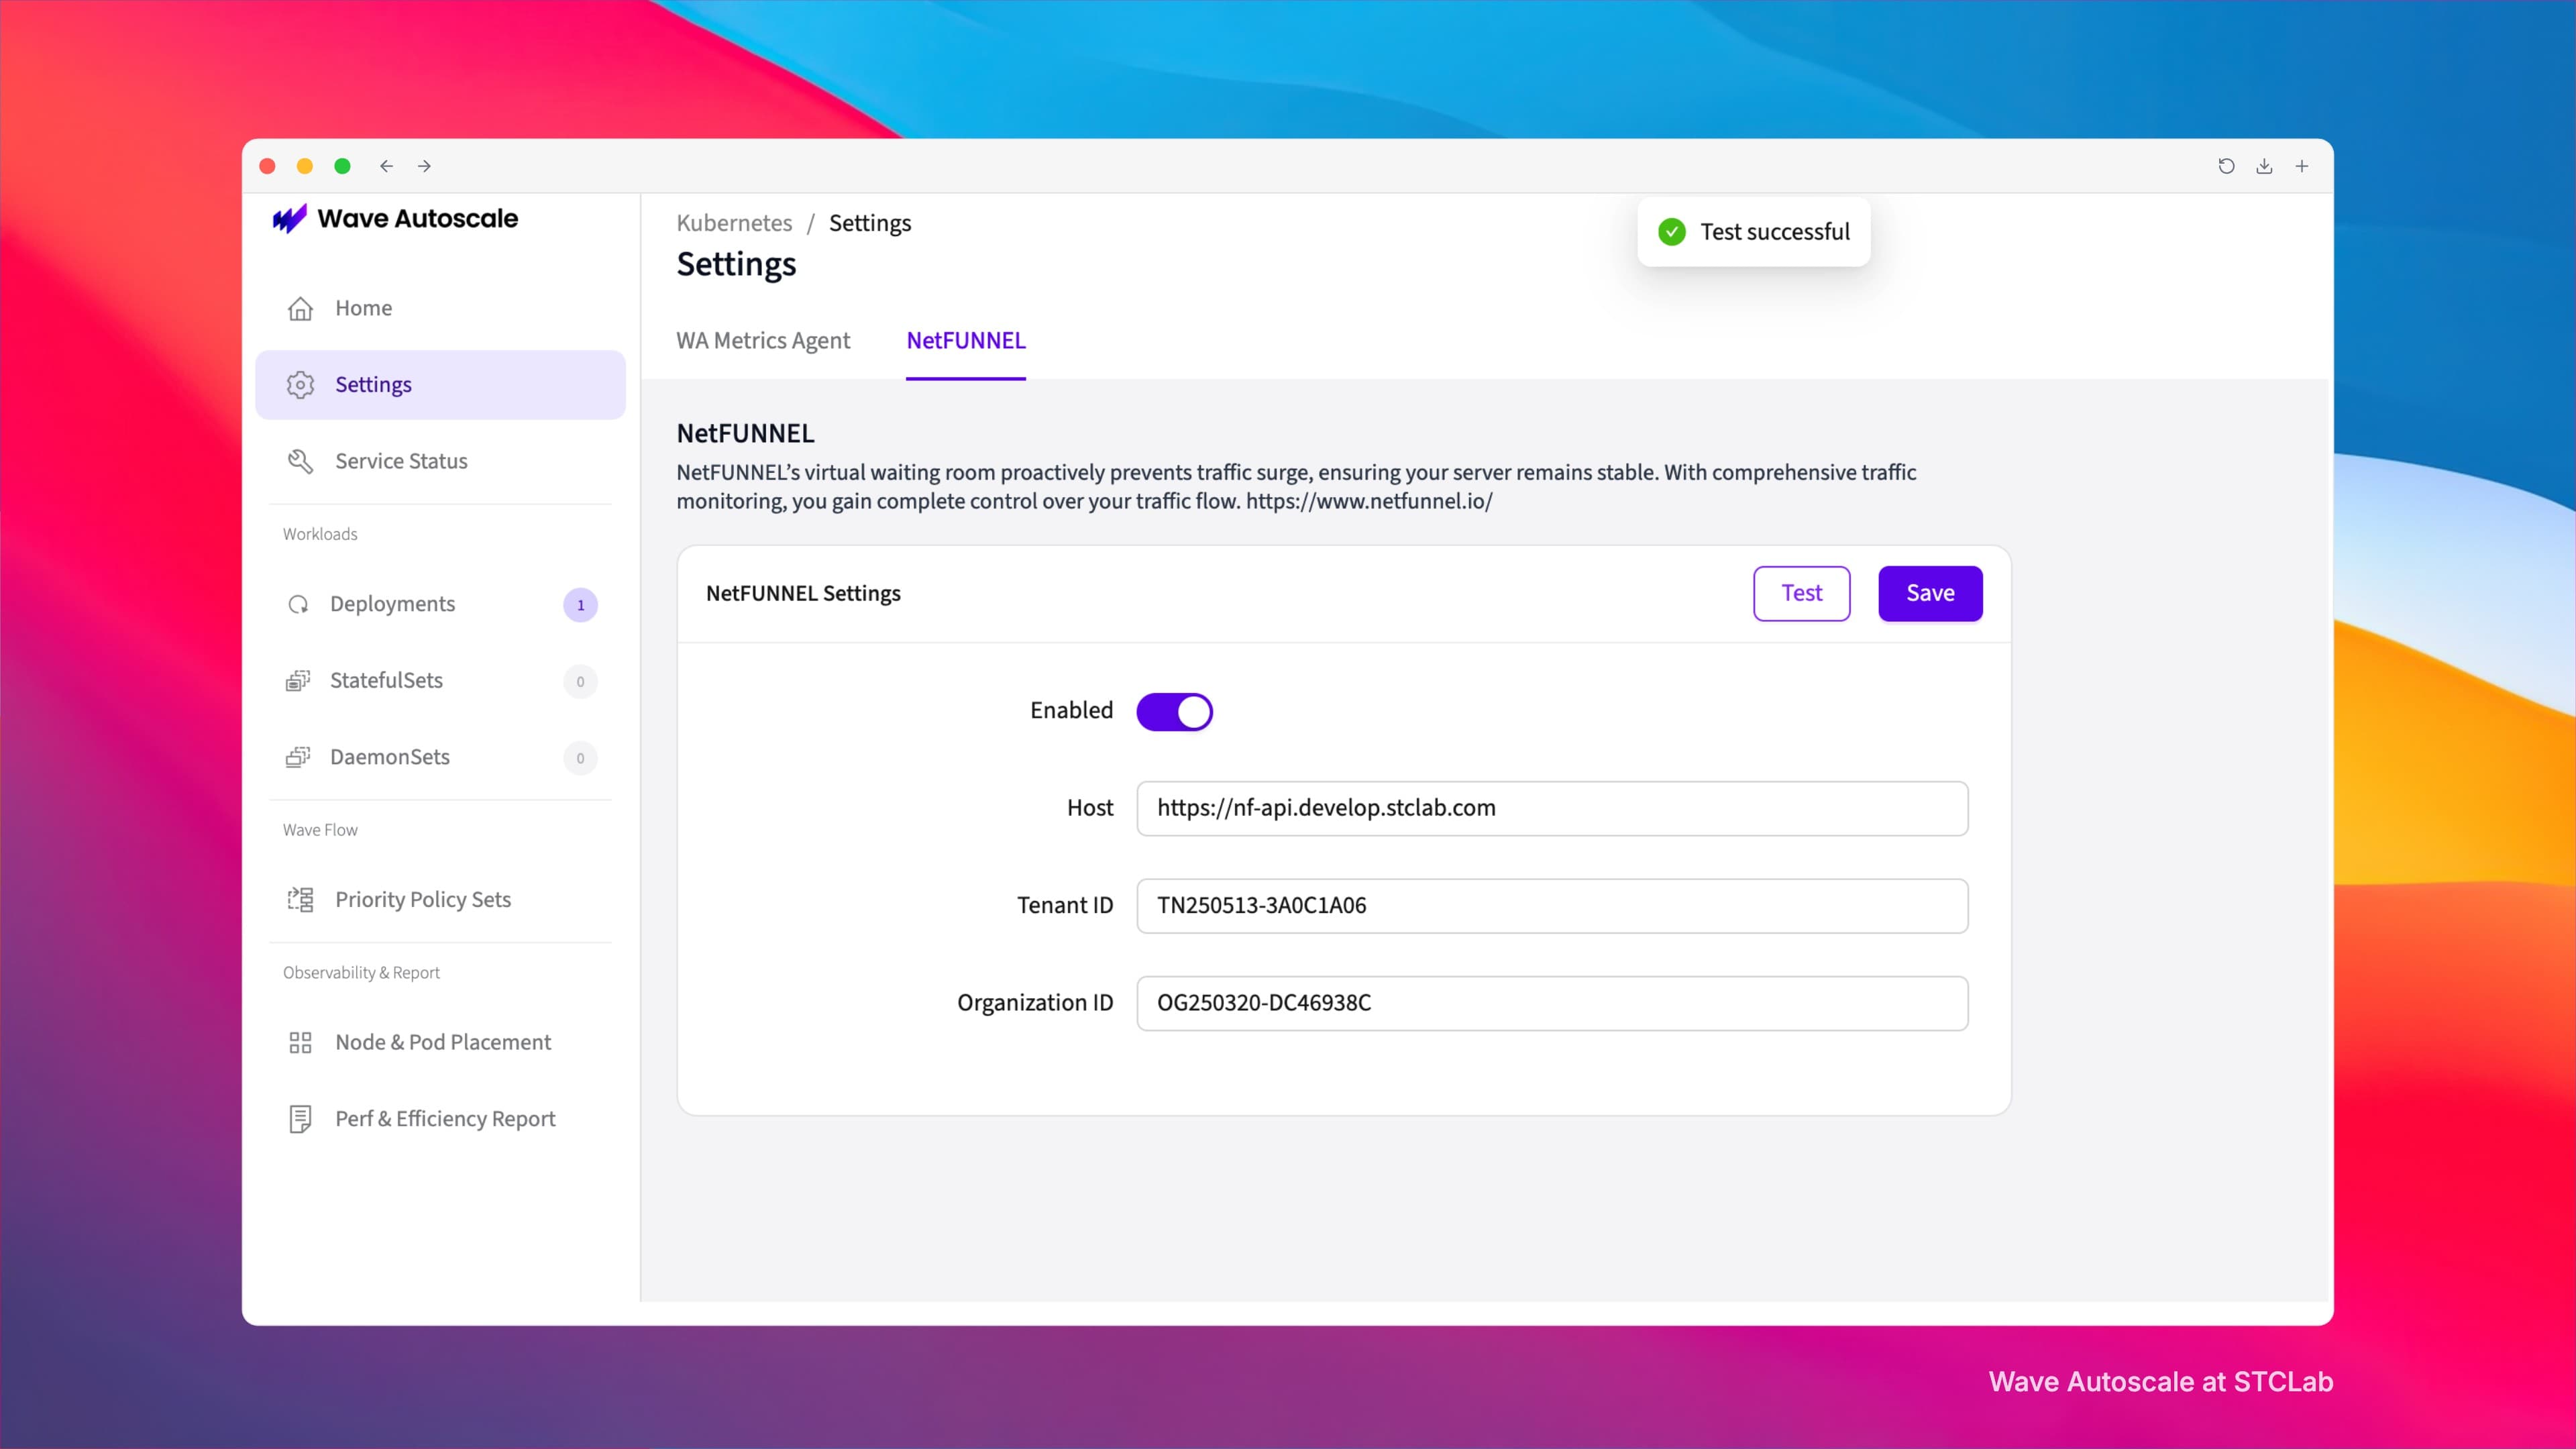Click the Deployments circular arrow icon
The image size is (2576, 1449).
coord(298,604)
